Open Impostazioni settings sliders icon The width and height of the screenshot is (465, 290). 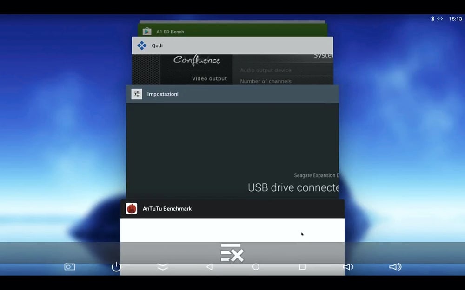(x=137, y=94)
